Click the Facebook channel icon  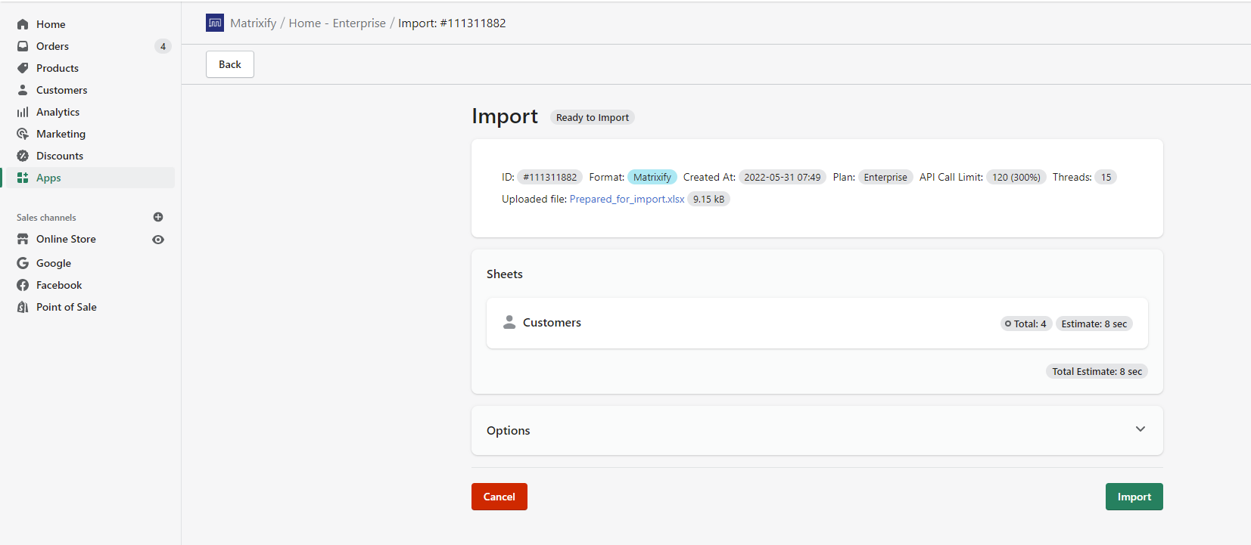pos(23,285)
